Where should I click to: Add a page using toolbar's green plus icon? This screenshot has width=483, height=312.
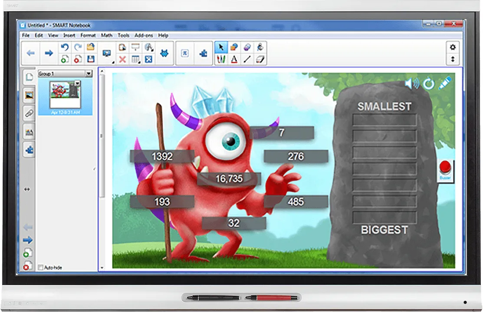click(64, 59)
